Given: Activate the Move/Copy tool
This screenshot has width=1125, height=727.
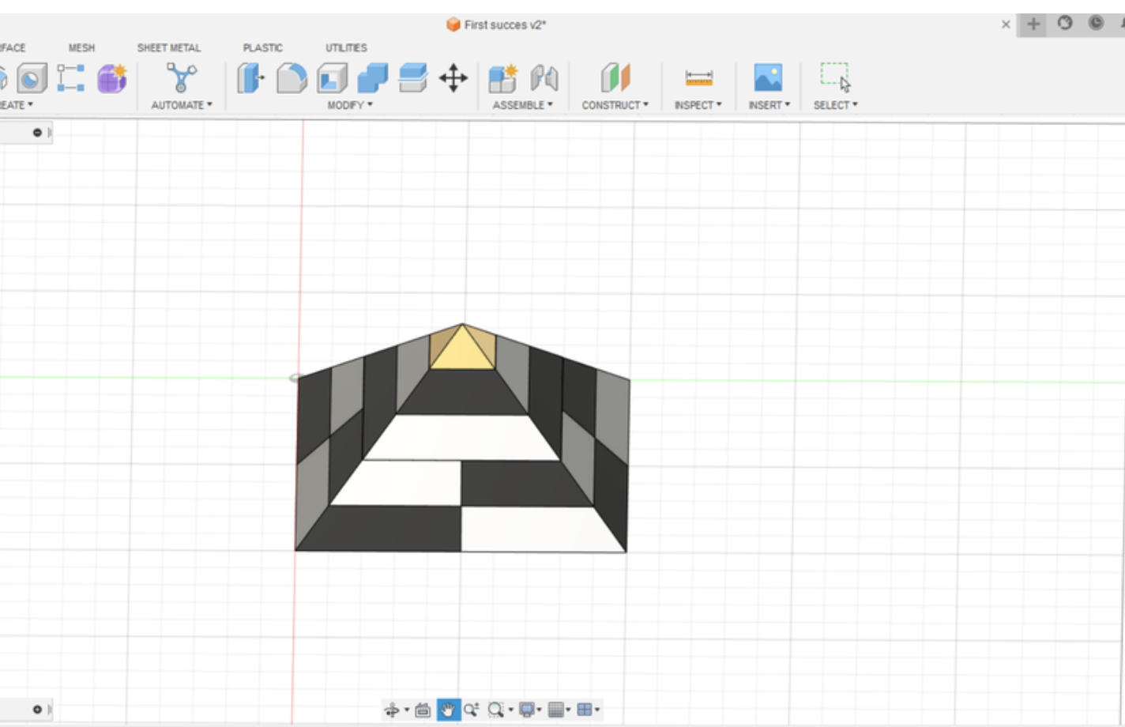Looking at the screenshot, I should pyautogui.click(x=453, y=79).
